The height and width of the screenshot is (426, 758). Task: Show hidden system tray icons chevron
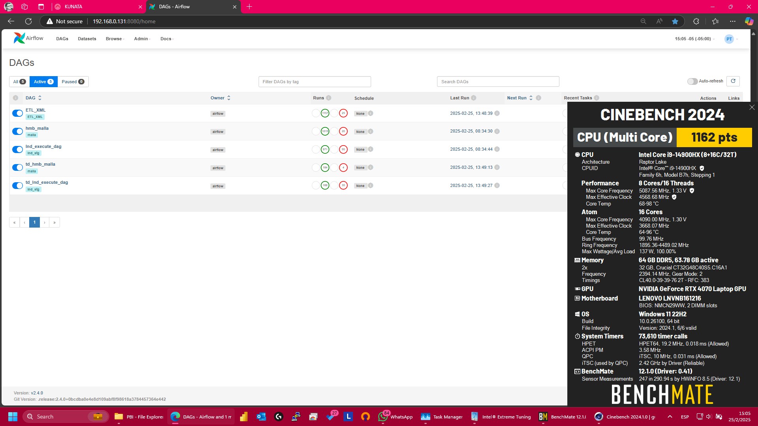[x=670, y=417]
